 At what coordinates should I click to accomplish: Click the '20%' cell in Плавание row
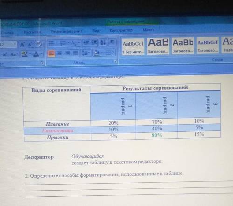(114, 123)
